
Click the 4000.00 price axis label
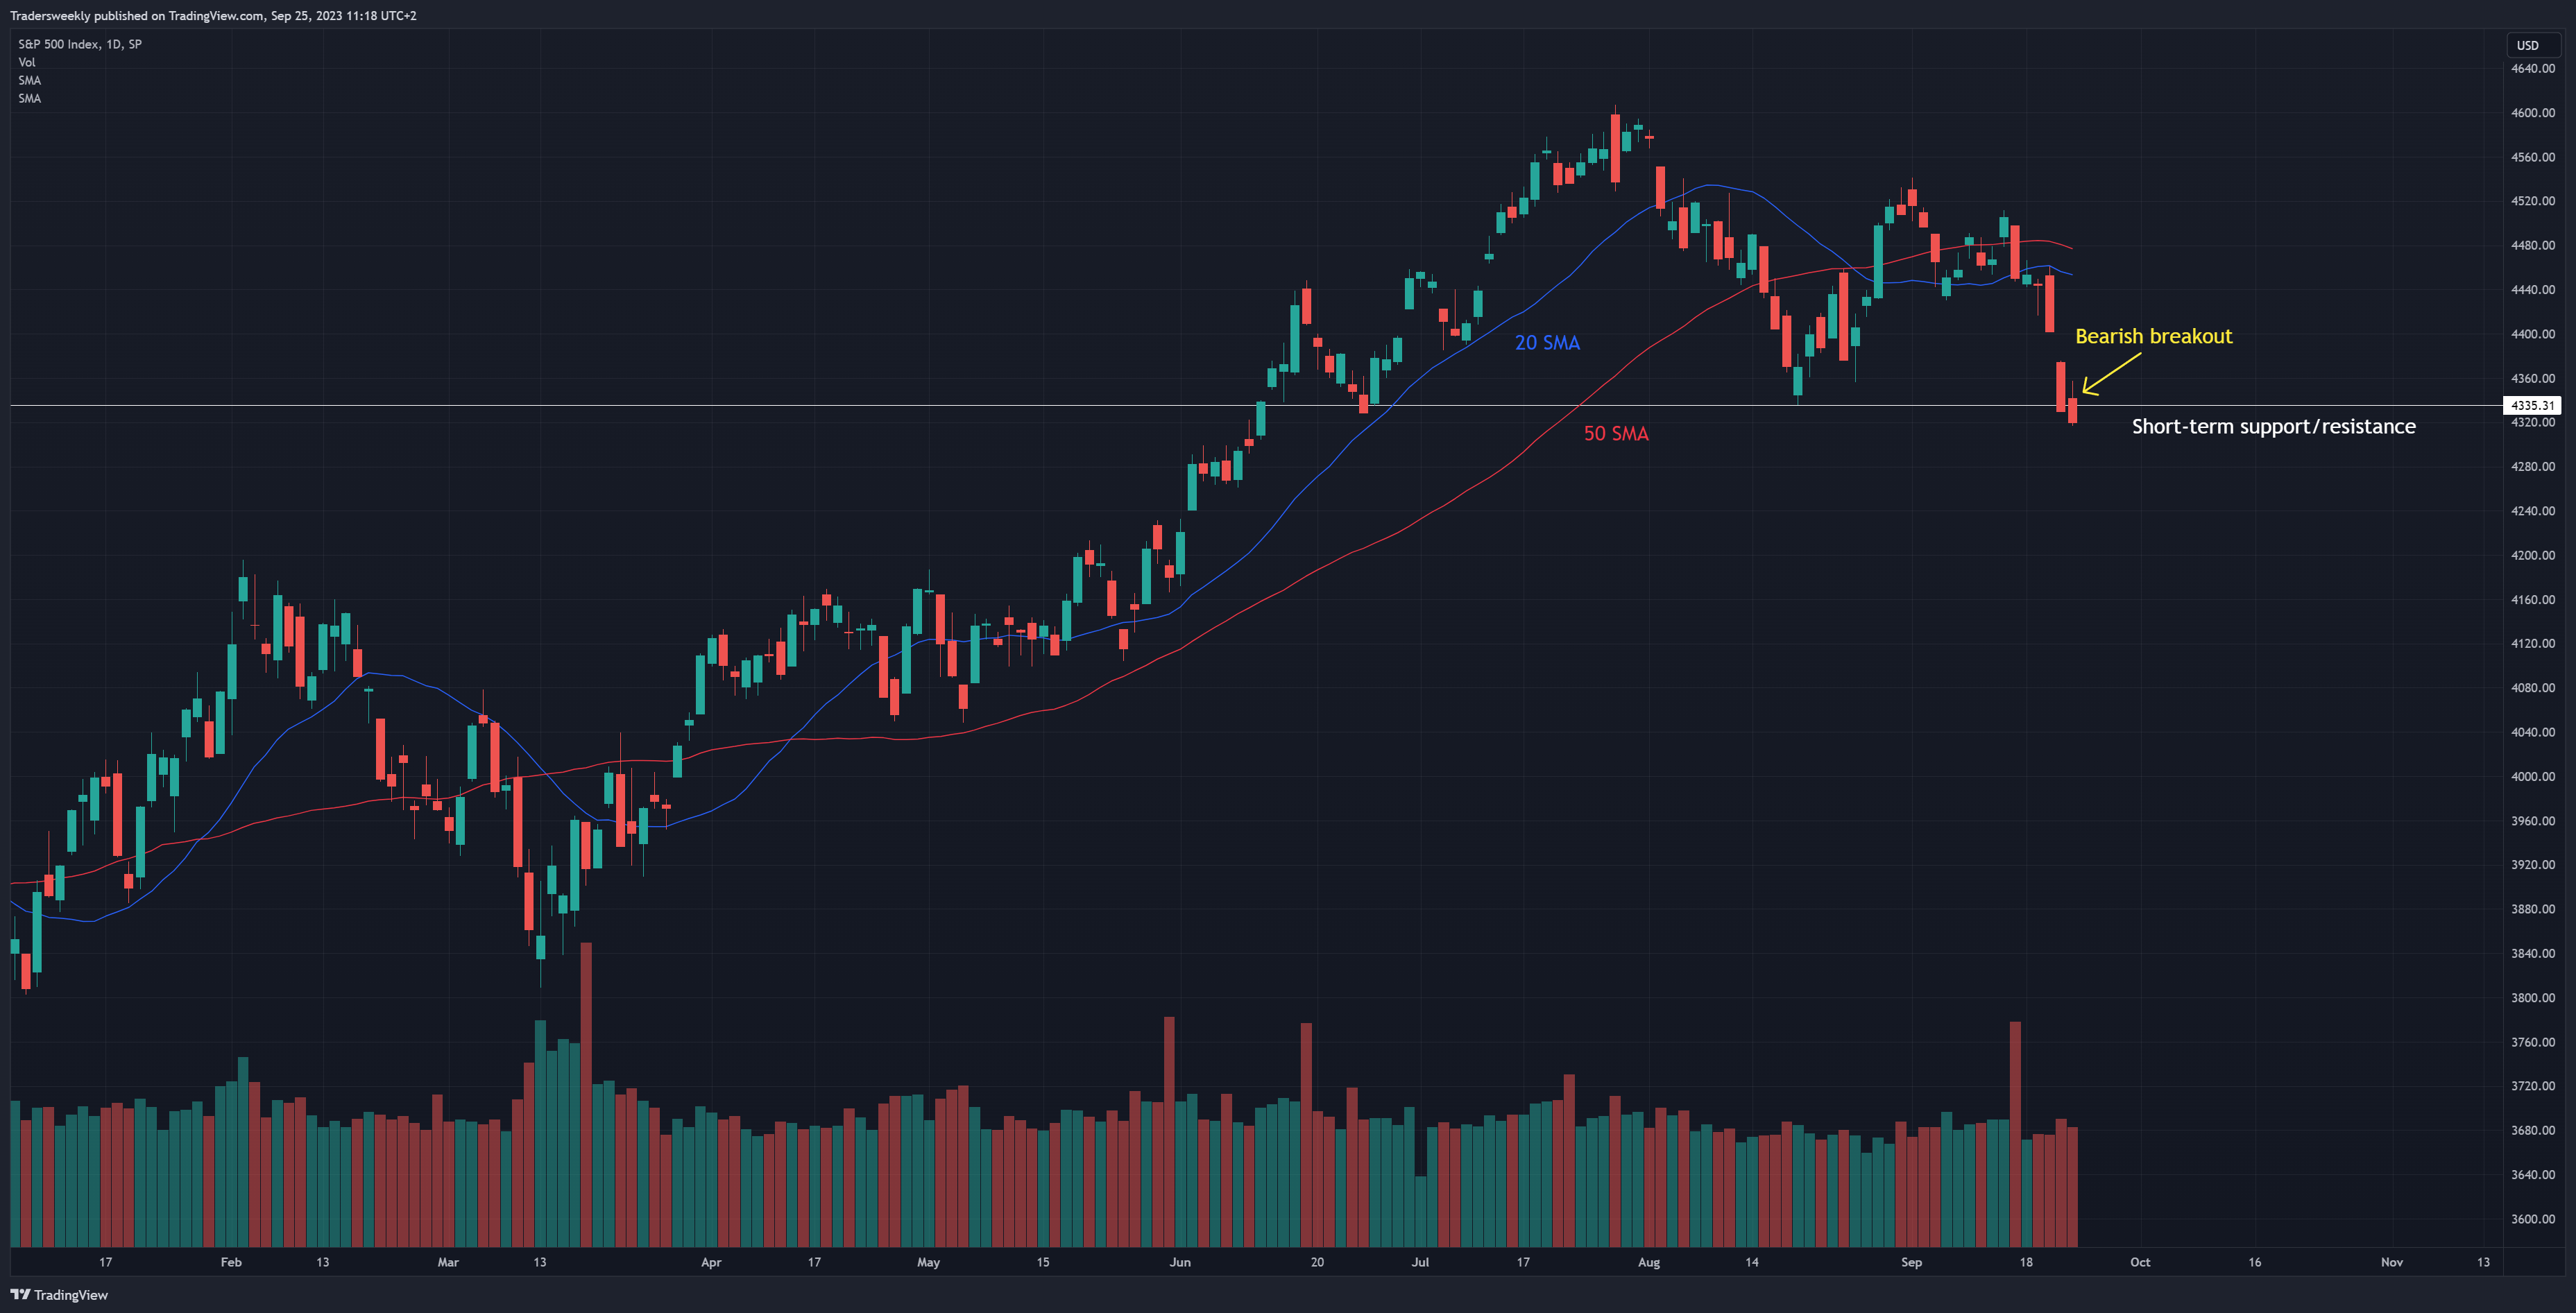tap(2532, 776)
